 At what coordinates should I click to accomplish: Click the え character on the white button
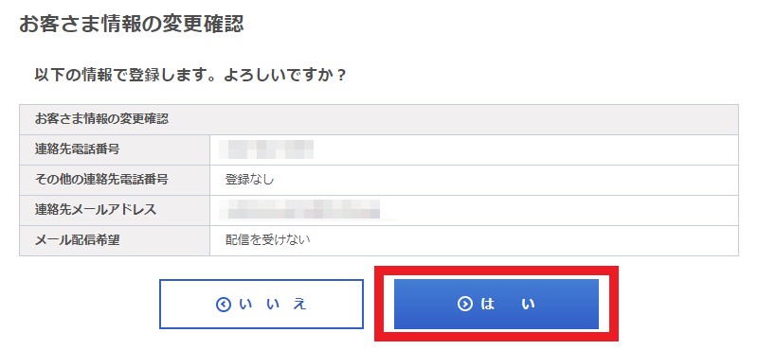point(300,305)
